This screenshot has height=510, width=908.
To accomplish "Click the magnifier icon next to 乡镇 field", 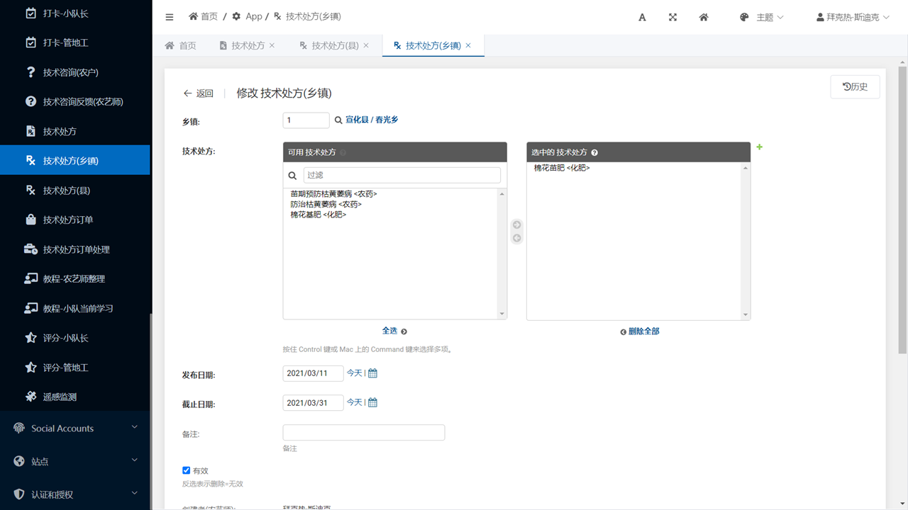I will point(338,120).
